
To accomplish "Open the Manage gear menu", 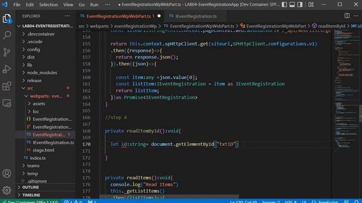I will click(7, 190).
